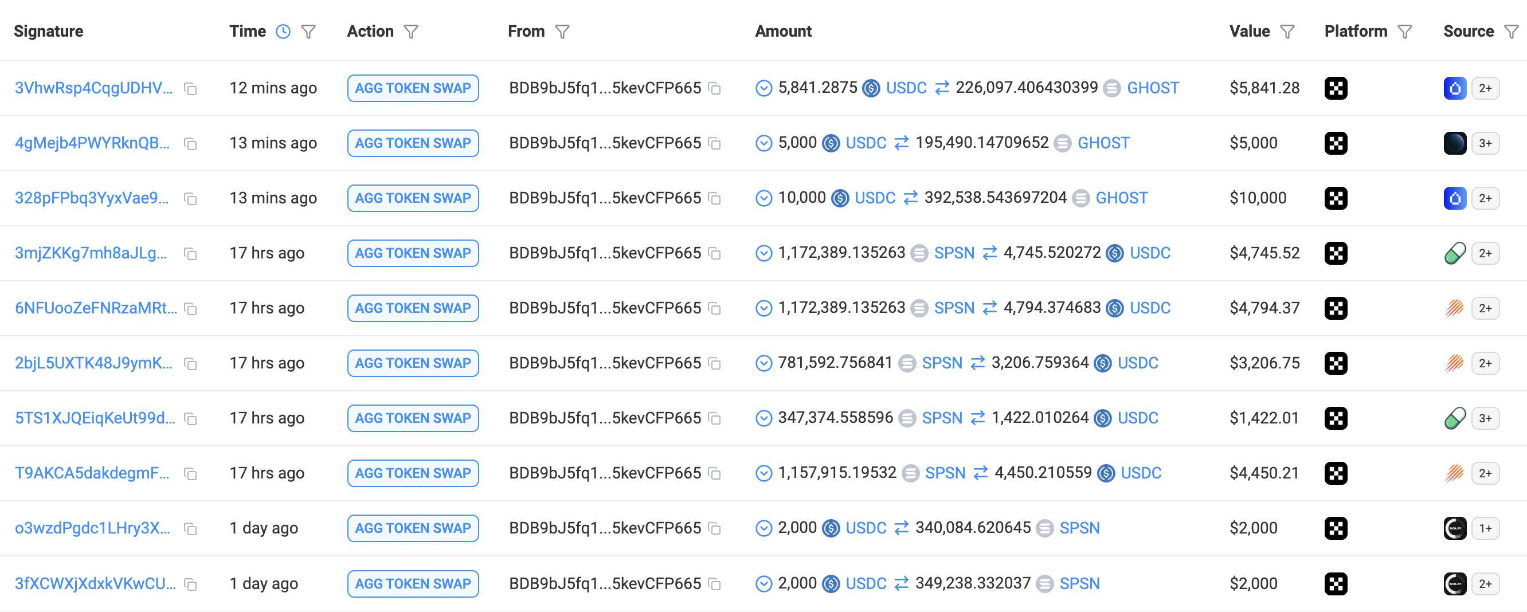Screen dimensions: 1527x612
Task: Click the dark round source icon in the $5,000 row
Action: 1455,143
